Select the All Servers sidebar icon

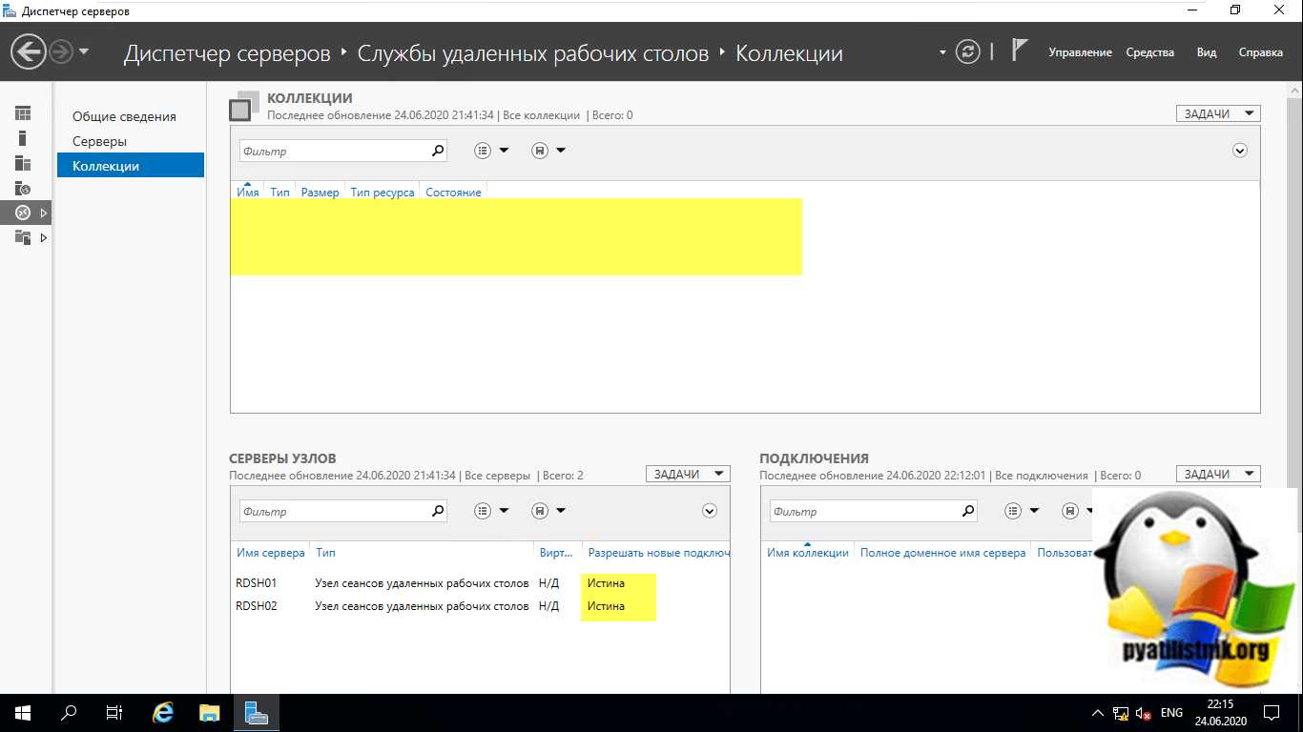tap(23, 163)
